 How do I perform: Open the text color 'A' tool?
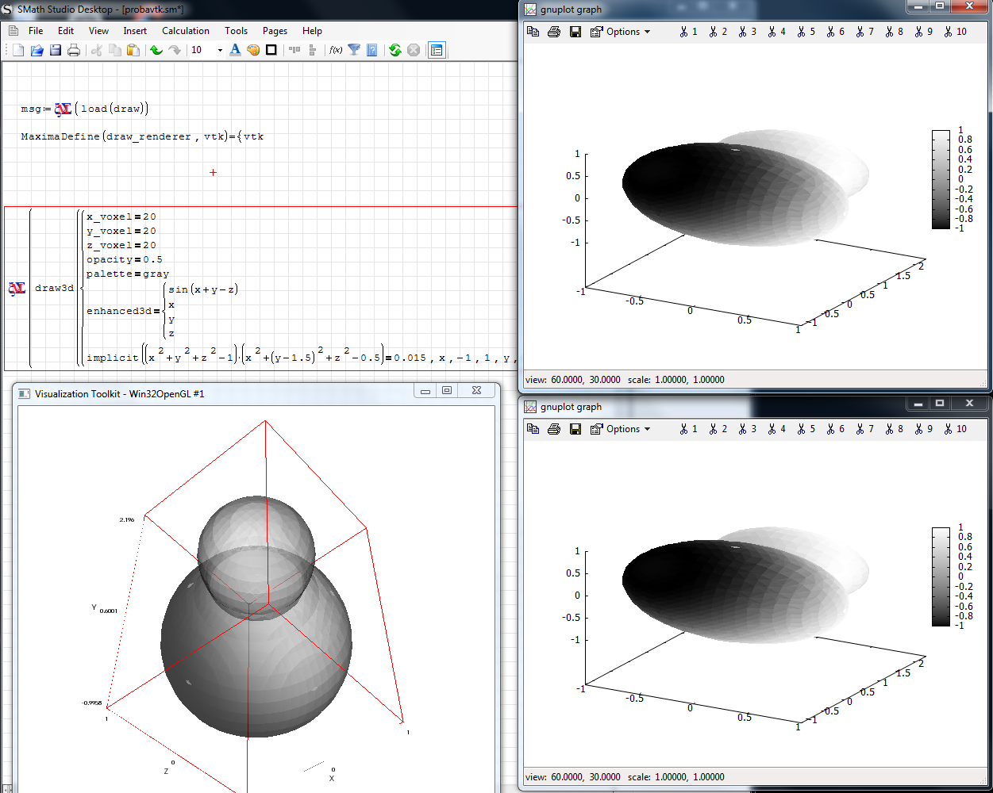click(235, 50)
